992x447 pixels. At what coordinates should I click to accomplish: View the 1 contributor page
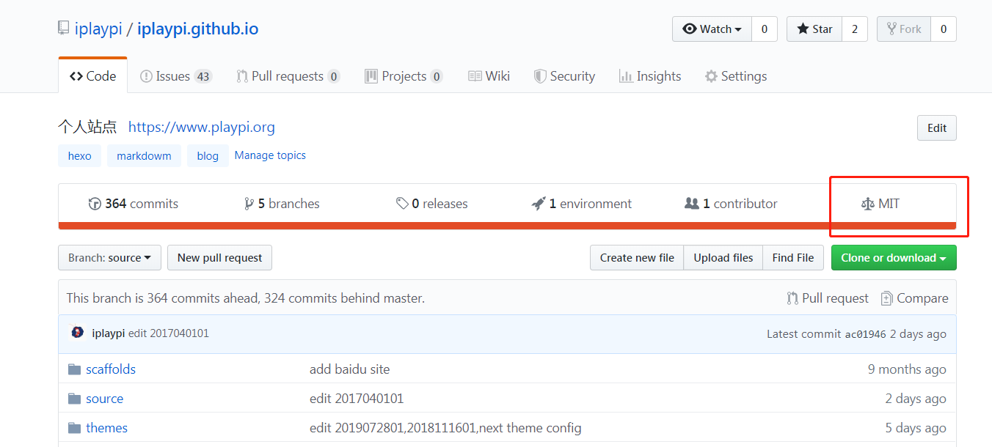tap(731, 204)
